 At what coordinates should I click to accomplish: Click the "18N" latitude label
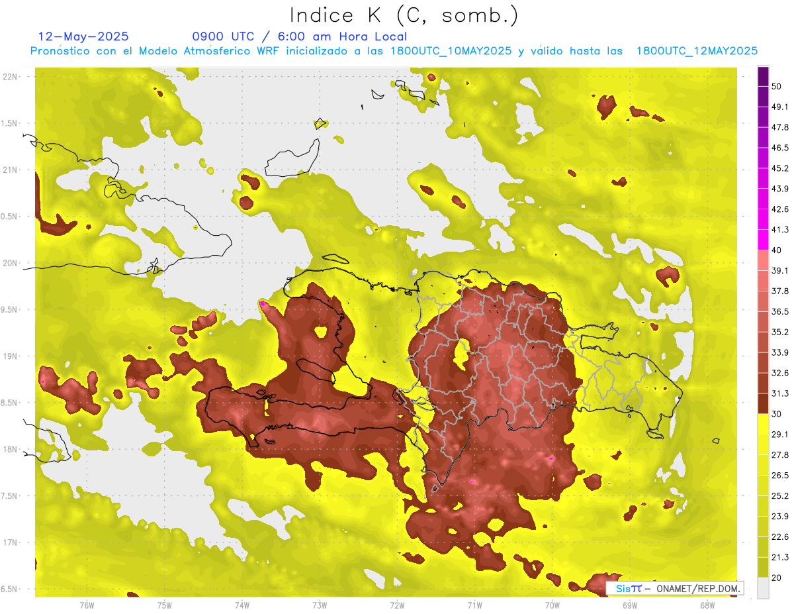coord(9,449)
